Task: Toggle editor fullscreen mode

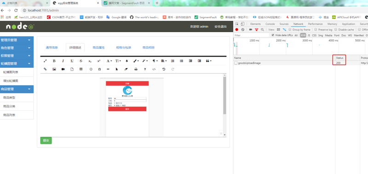Action: [45, 61]
